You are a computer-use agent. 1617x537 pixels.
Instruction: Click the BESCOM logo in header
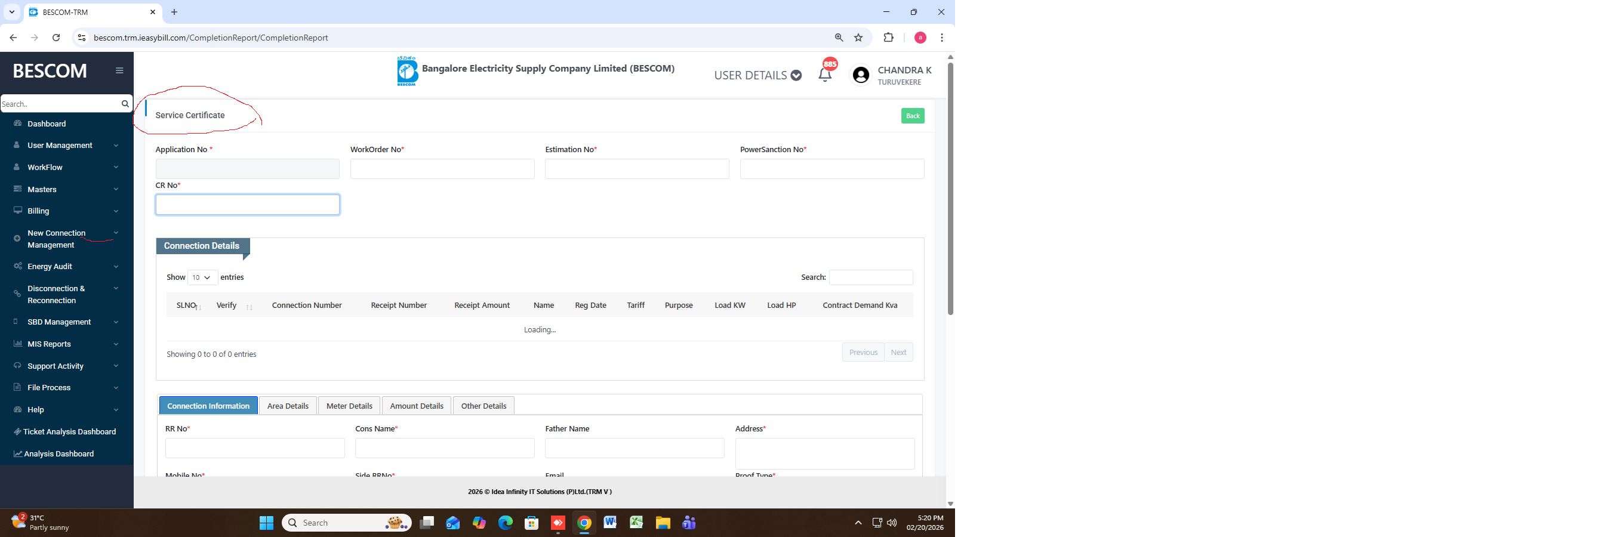pos(406,71)
